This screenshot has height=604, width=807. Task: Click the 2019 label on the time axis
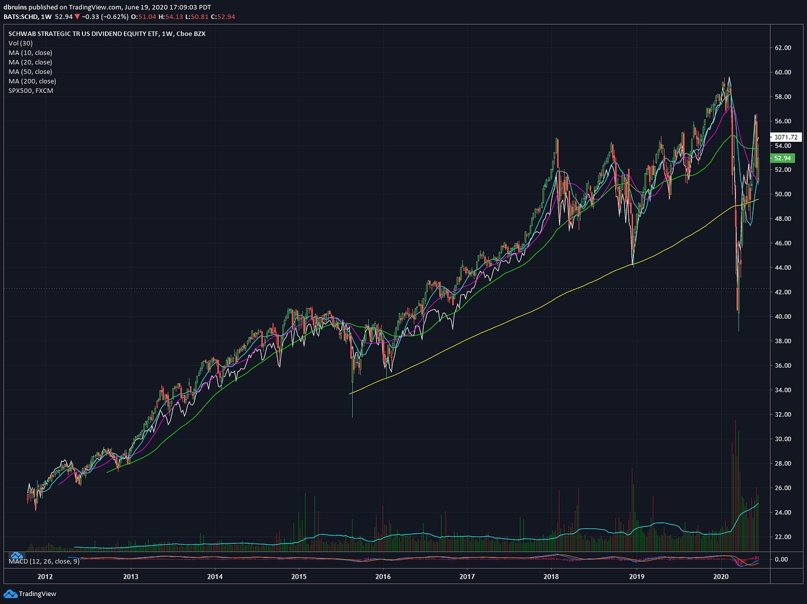[x=636, y=576]
